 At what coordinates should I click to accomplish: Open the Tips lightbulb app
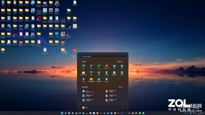click(x=107, y=80)
